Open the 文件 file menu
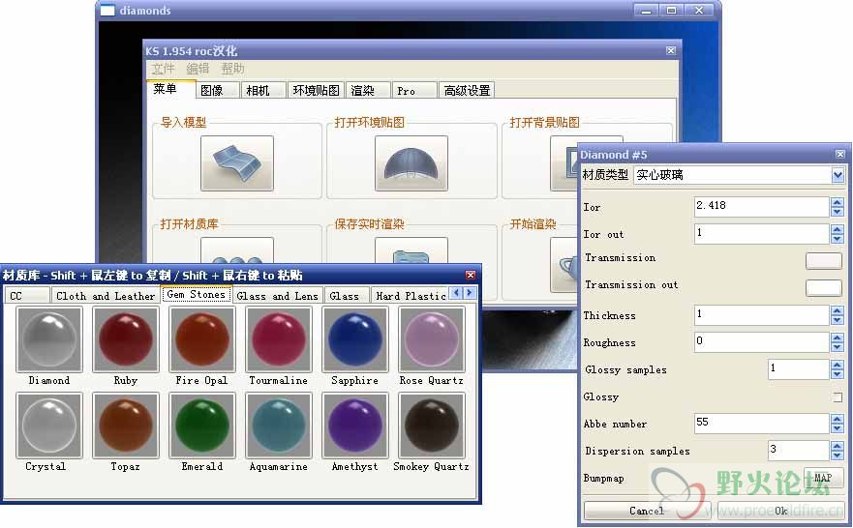853x528 pixels. click(x=163, y=69)
